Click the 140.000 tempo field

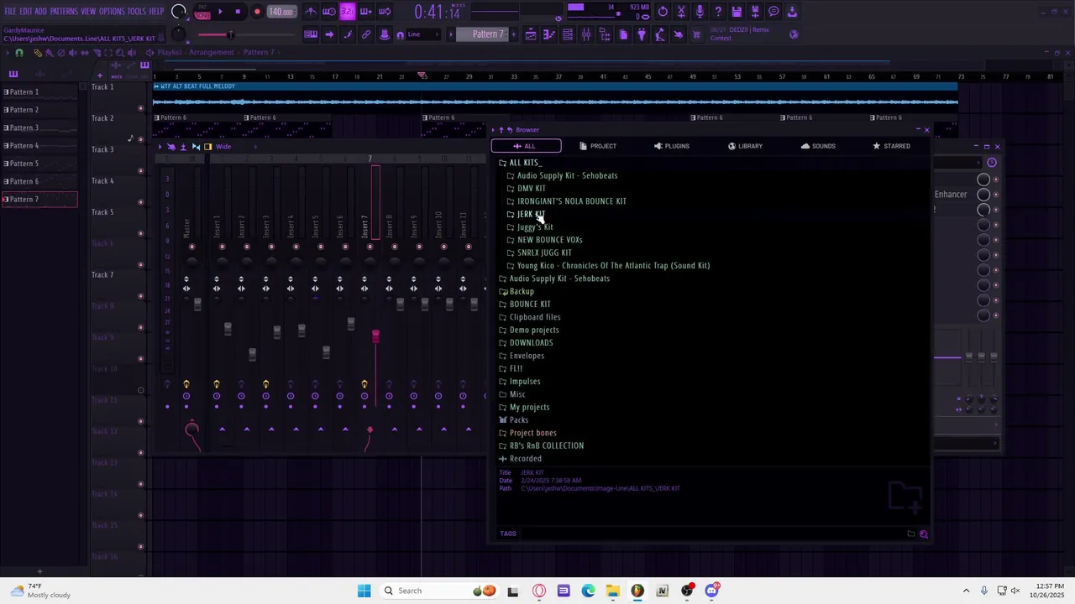pos(281,12)
